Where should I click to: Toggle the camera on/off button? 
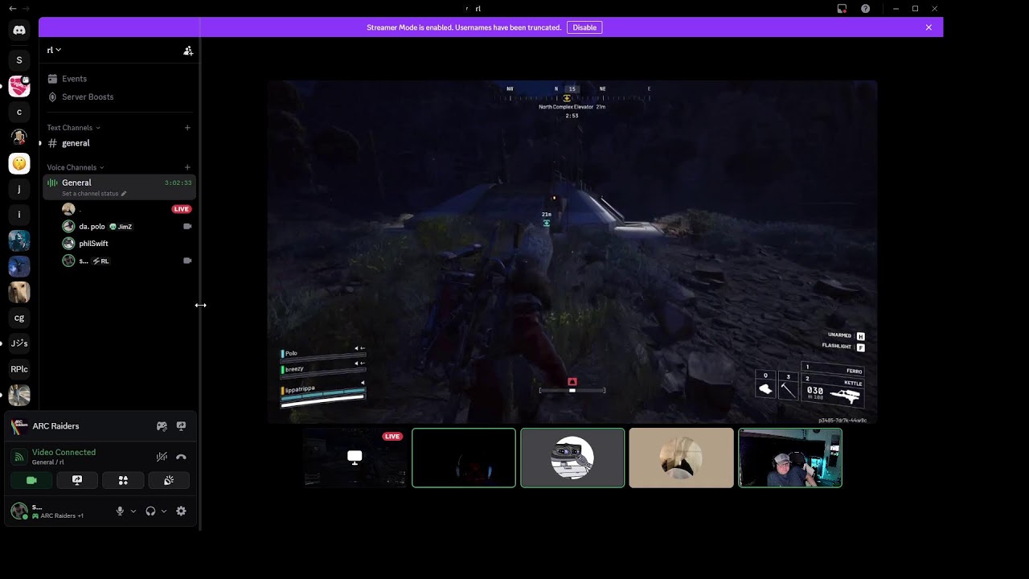point(31,480)
